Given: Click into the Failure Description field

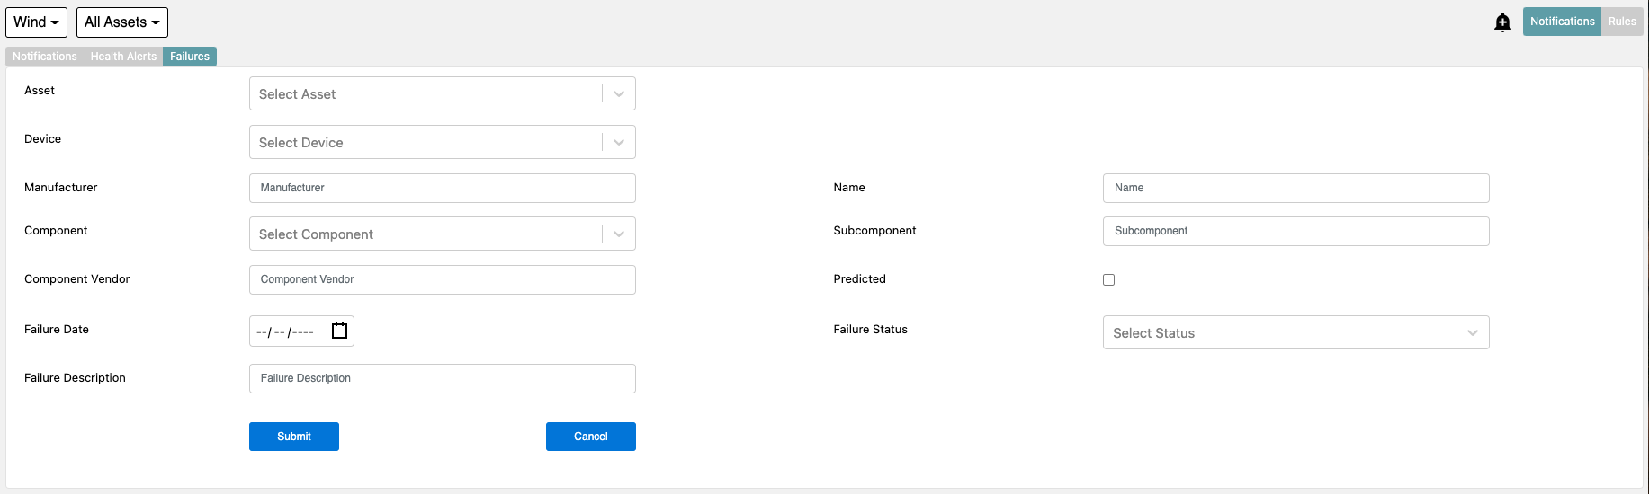Looking at the screenshot, I should point(443,378).
